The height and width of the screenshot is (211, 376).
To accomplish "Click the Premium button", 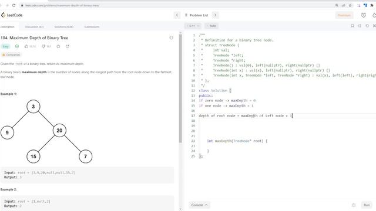I will click(x=344, y=15).
